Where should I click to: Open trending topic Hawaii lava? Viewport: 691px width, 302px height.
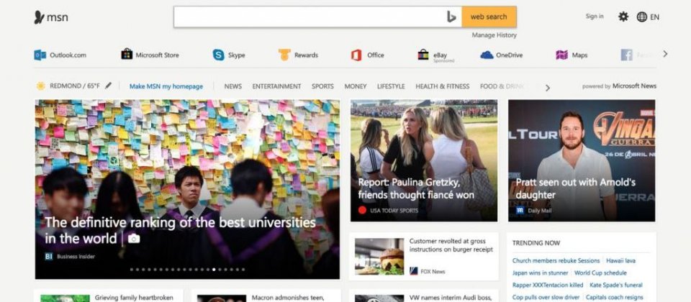(x=621, y=260)
